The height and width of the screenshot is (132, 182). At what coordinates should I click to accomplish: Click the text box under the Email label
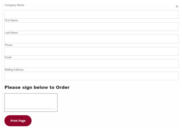(91, 63)
